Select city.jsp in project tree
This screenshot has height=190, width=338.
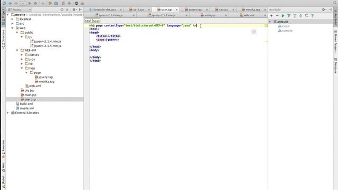[30, 90]
